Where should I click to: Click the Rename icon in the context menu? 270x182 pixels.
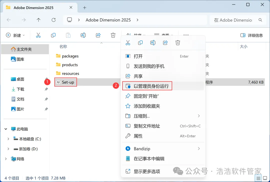pos(153,43)
